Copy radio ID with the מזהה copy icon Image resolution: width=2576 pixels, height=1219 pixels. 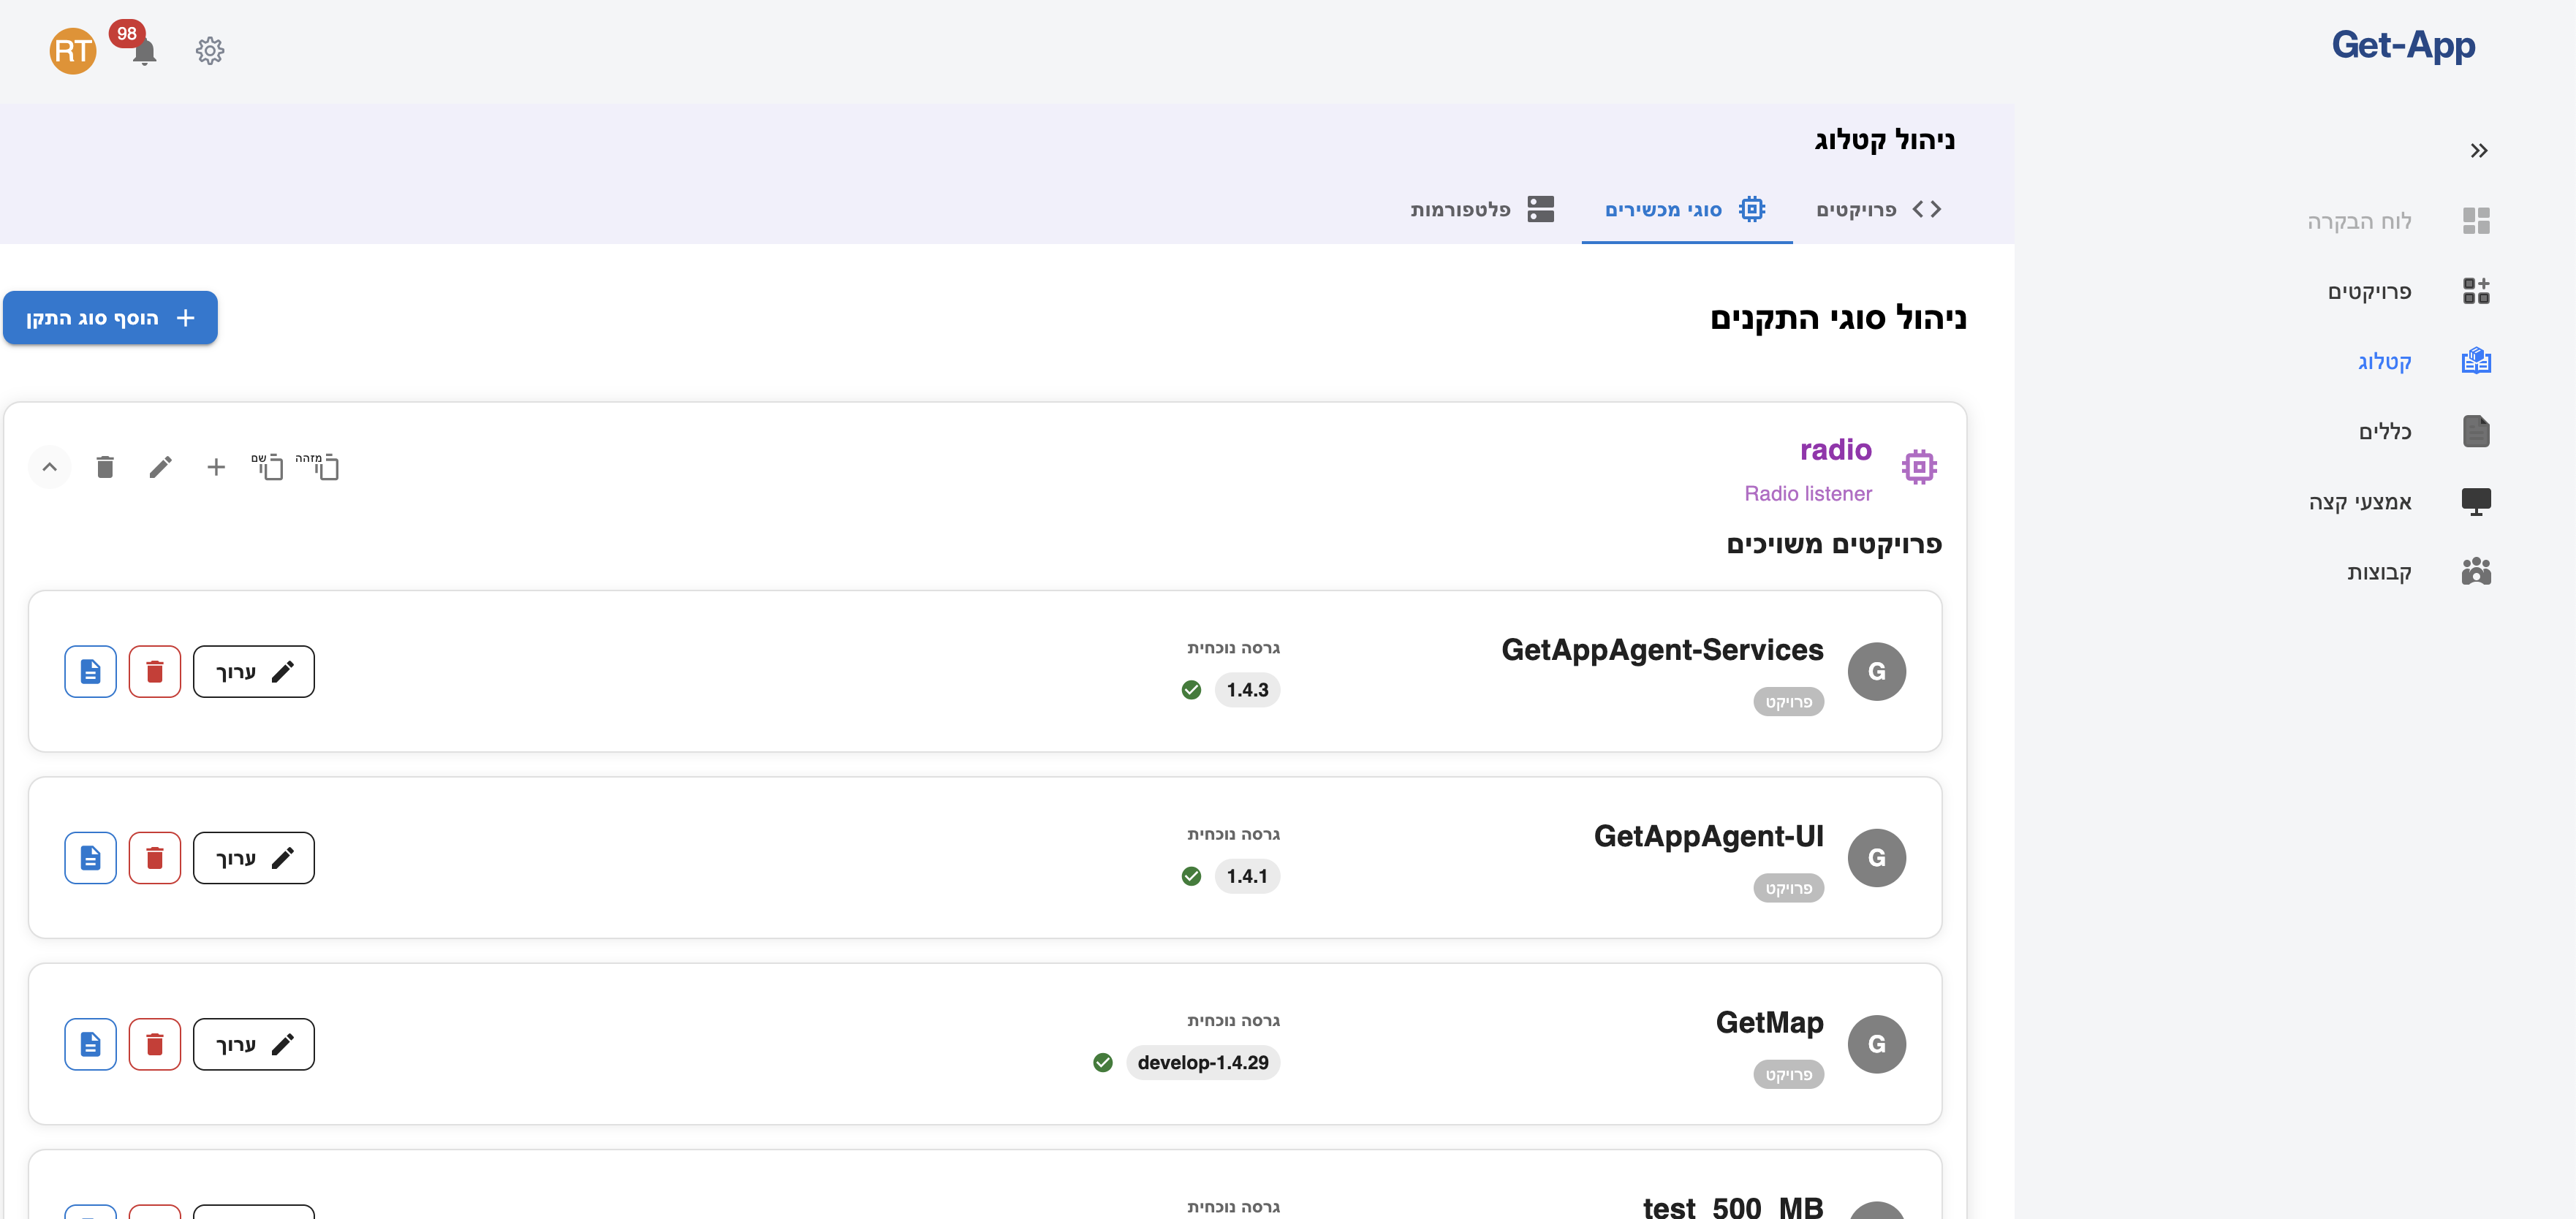(x=319, y=466)
